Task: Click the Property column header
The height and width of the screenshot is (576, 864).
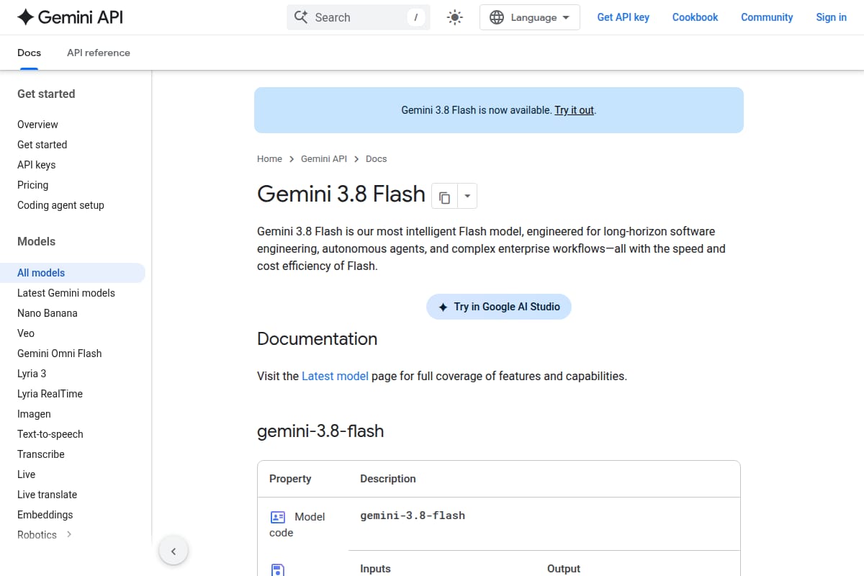Action: pos(290,479)
